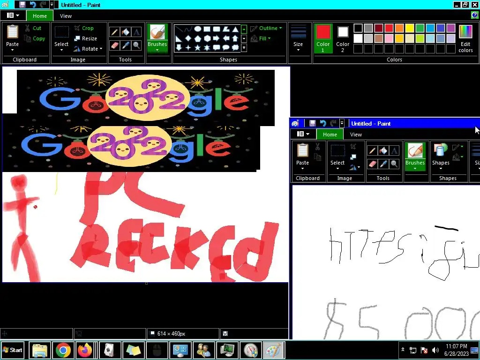Select the Eraser tool in the second Paint window
The image size is (480, 360).
(x=372, y=164)
